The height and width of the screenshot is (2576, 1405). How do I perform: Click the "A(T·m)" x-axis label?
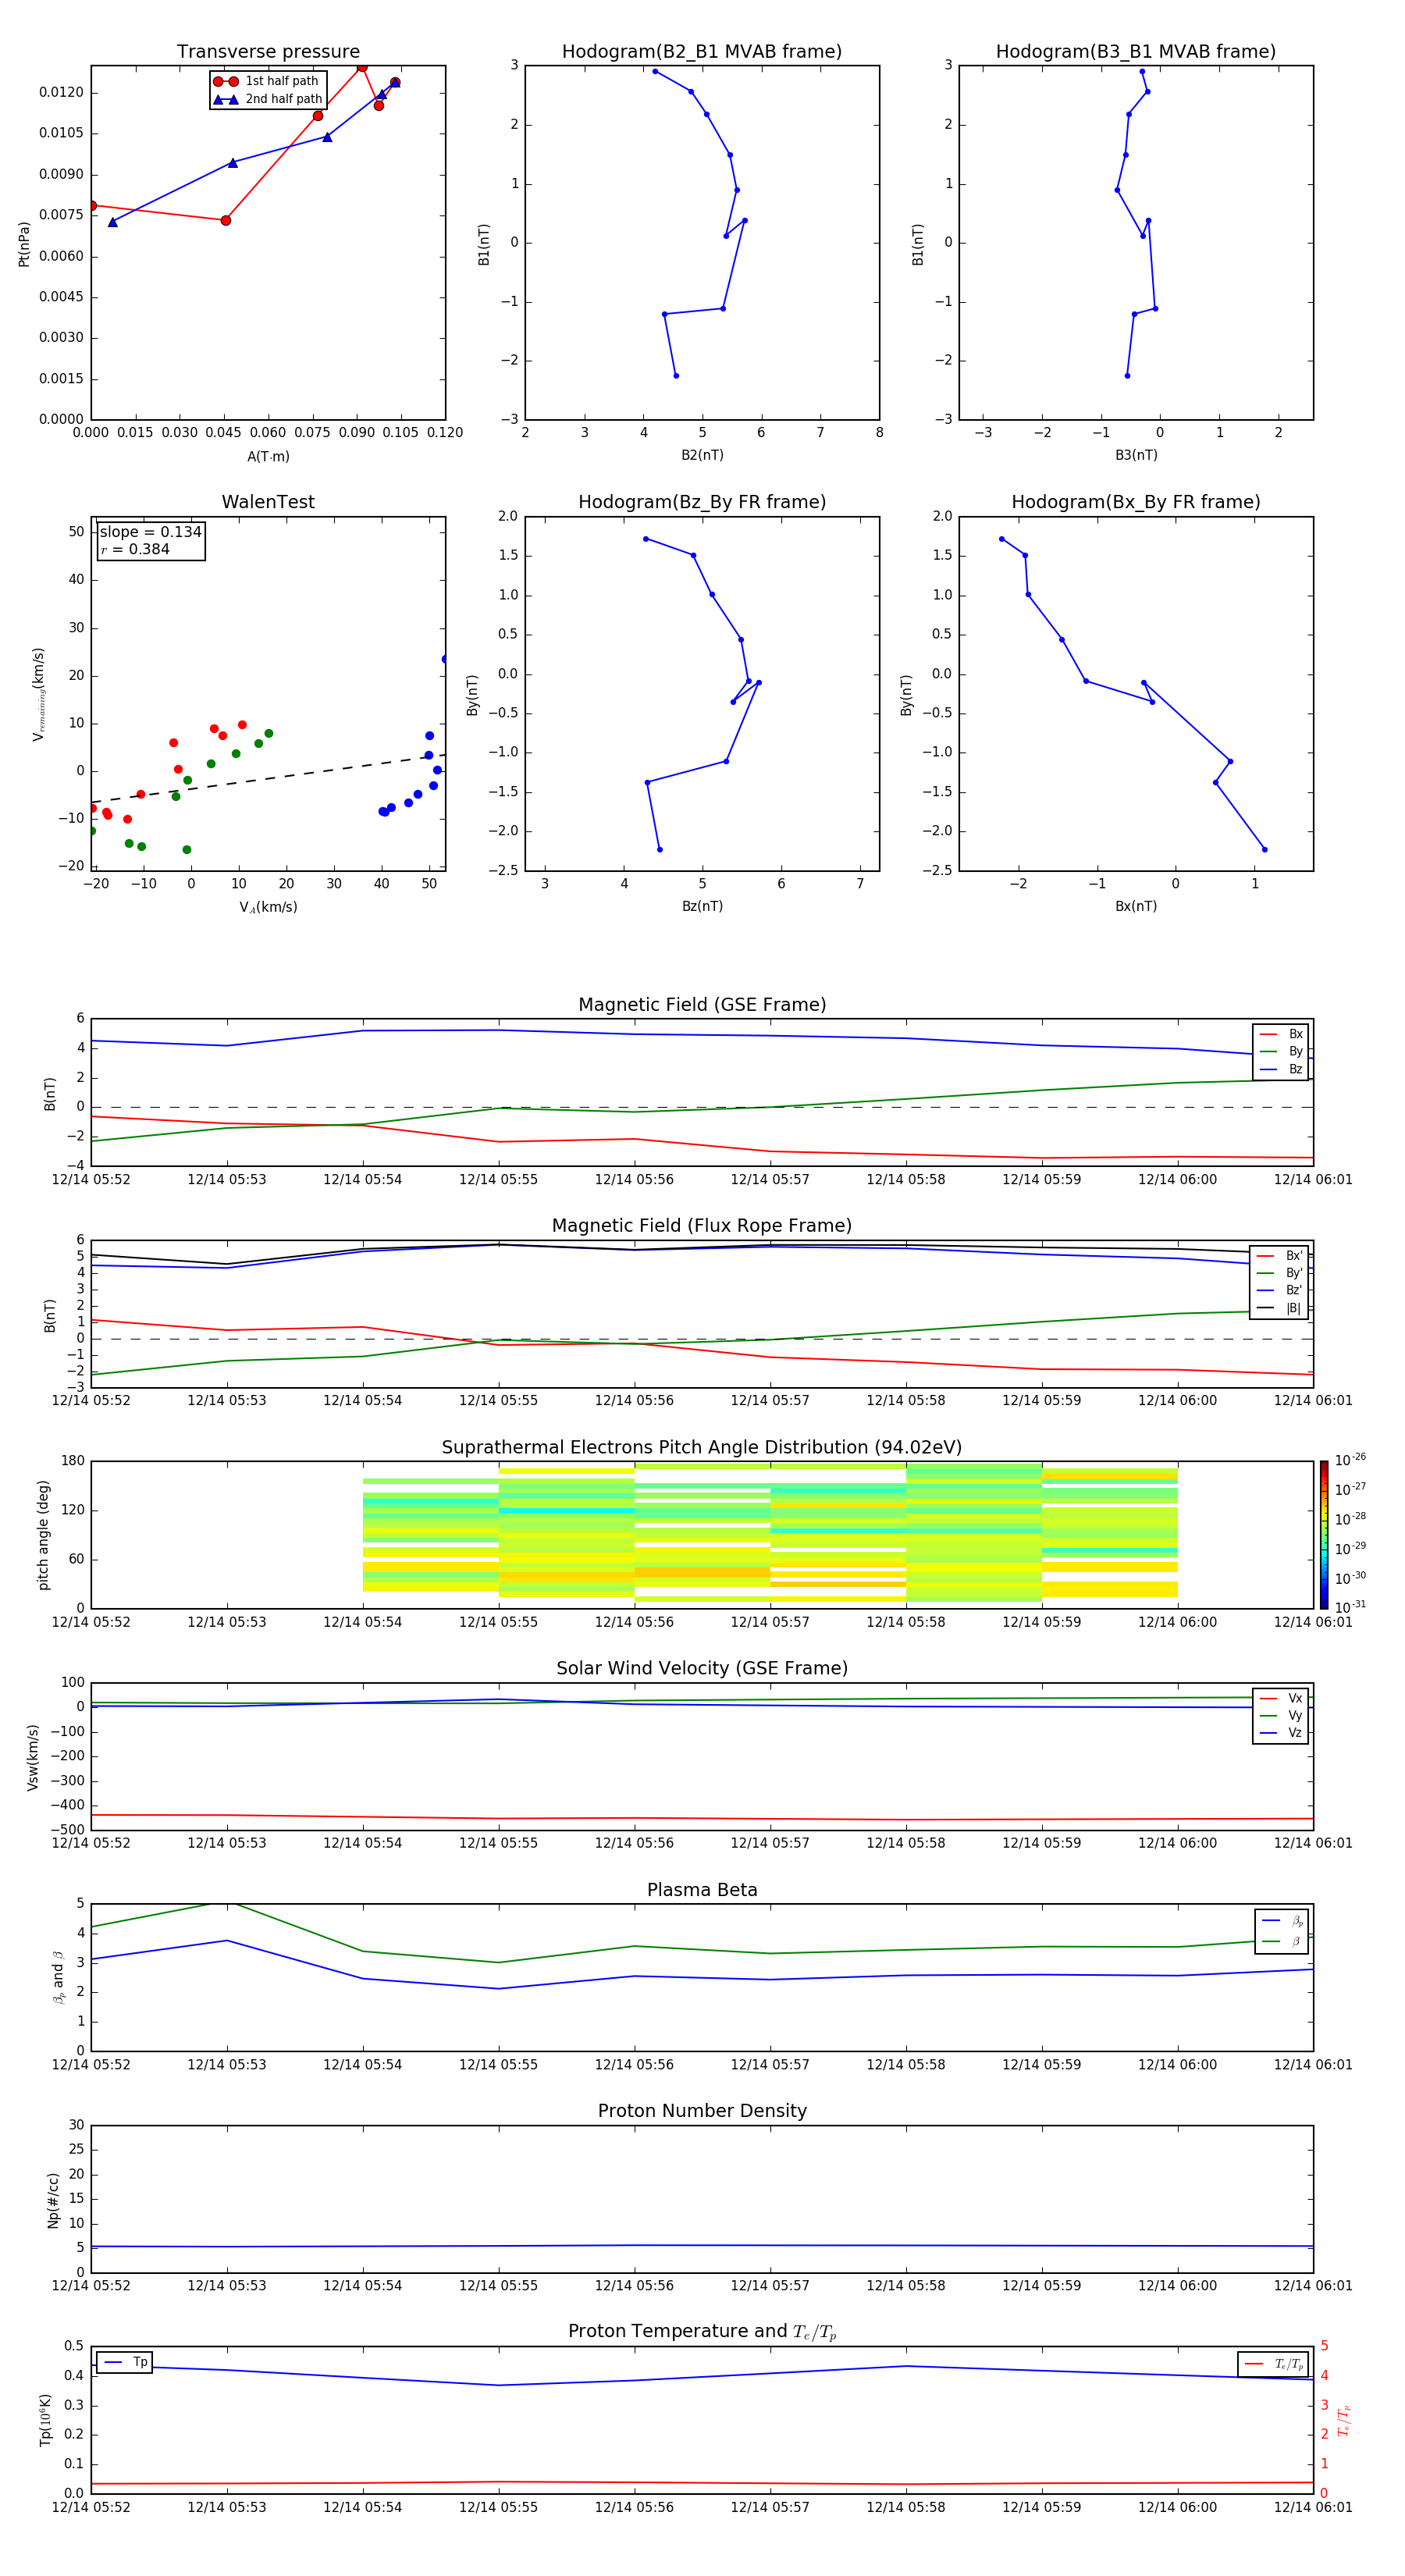click(268, 456)
